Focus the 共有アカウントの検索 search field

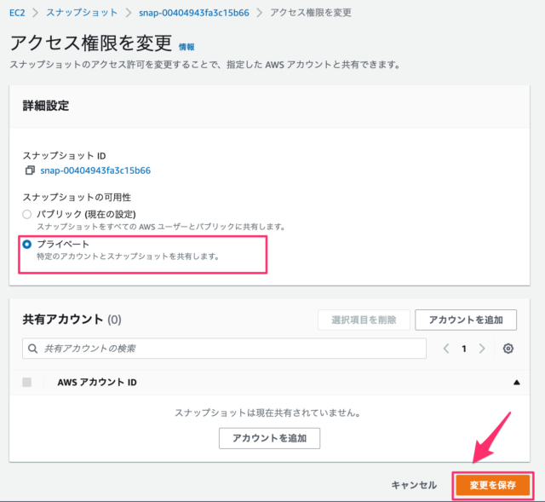pos(224,349)
